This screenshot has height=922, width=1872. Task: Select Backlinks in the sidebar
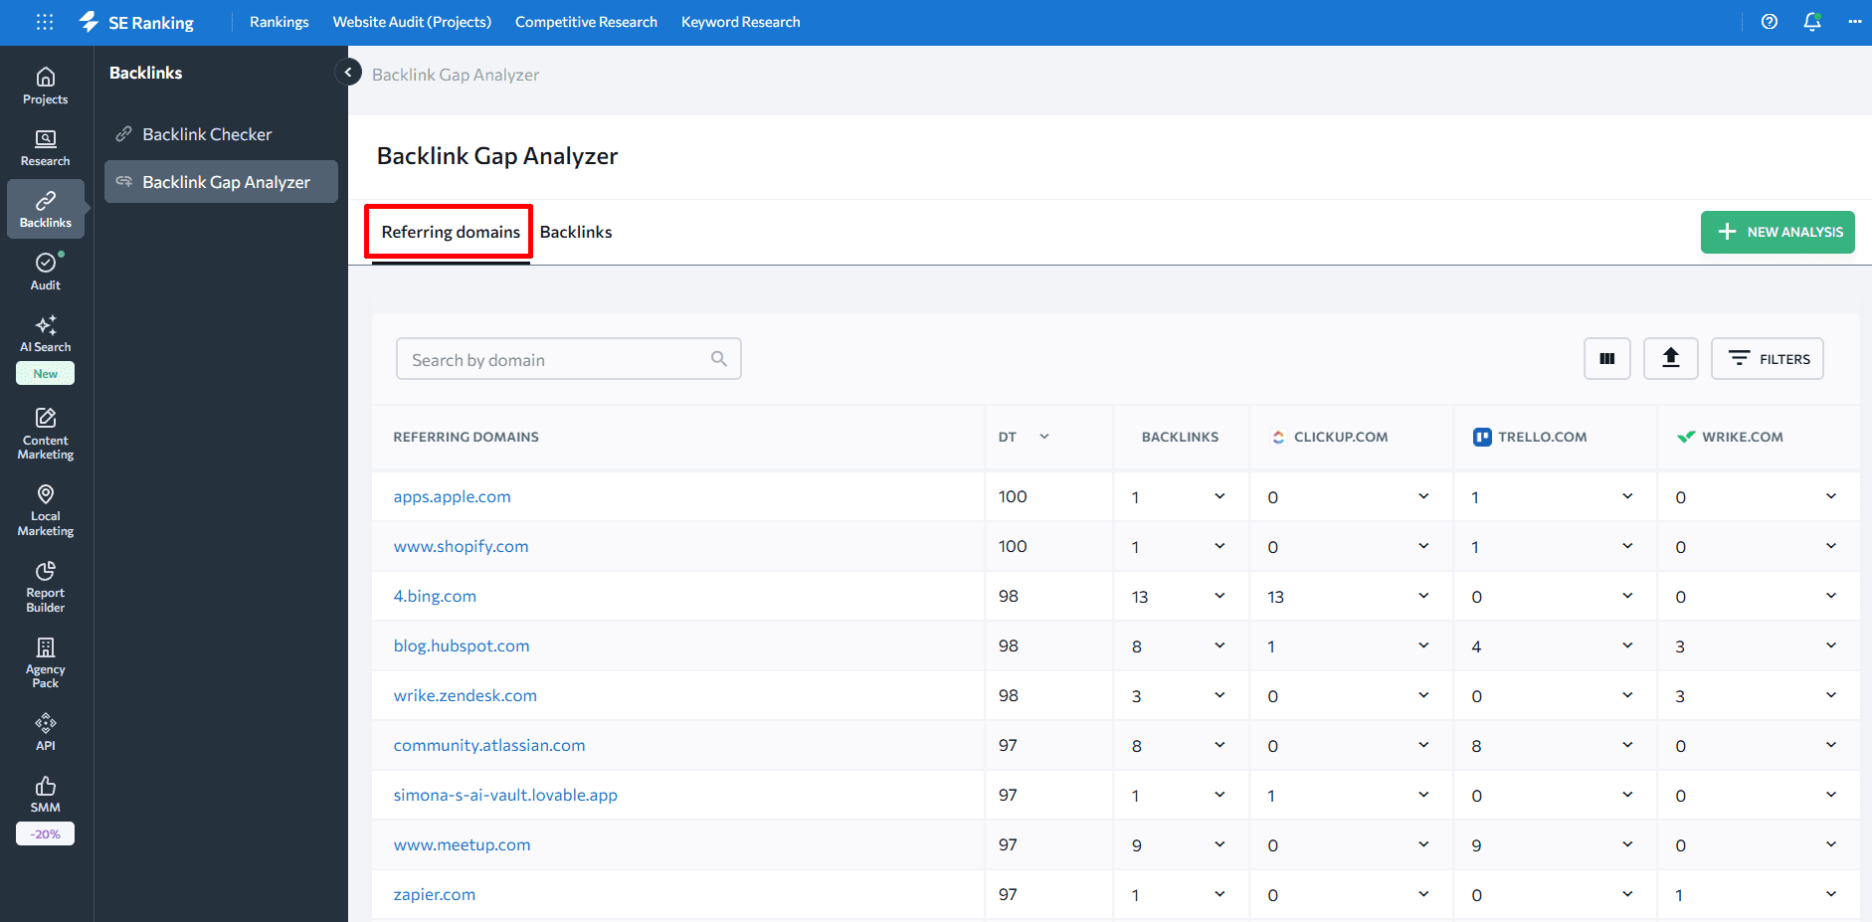pos(46,209)
